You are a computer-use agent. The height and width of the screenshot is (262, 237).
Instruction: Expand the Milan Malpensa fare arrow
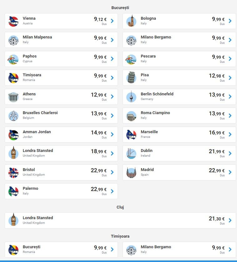click(112, 40)
